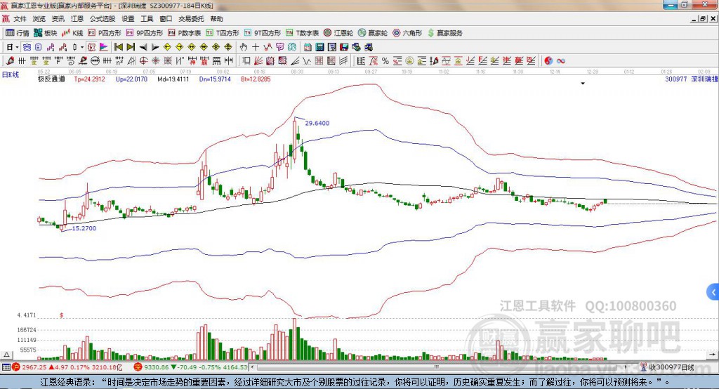Click the 收300977日线 status item
The width and height of the screenshot is (719, 389).
pyautogui.click(x=667, y=367)
